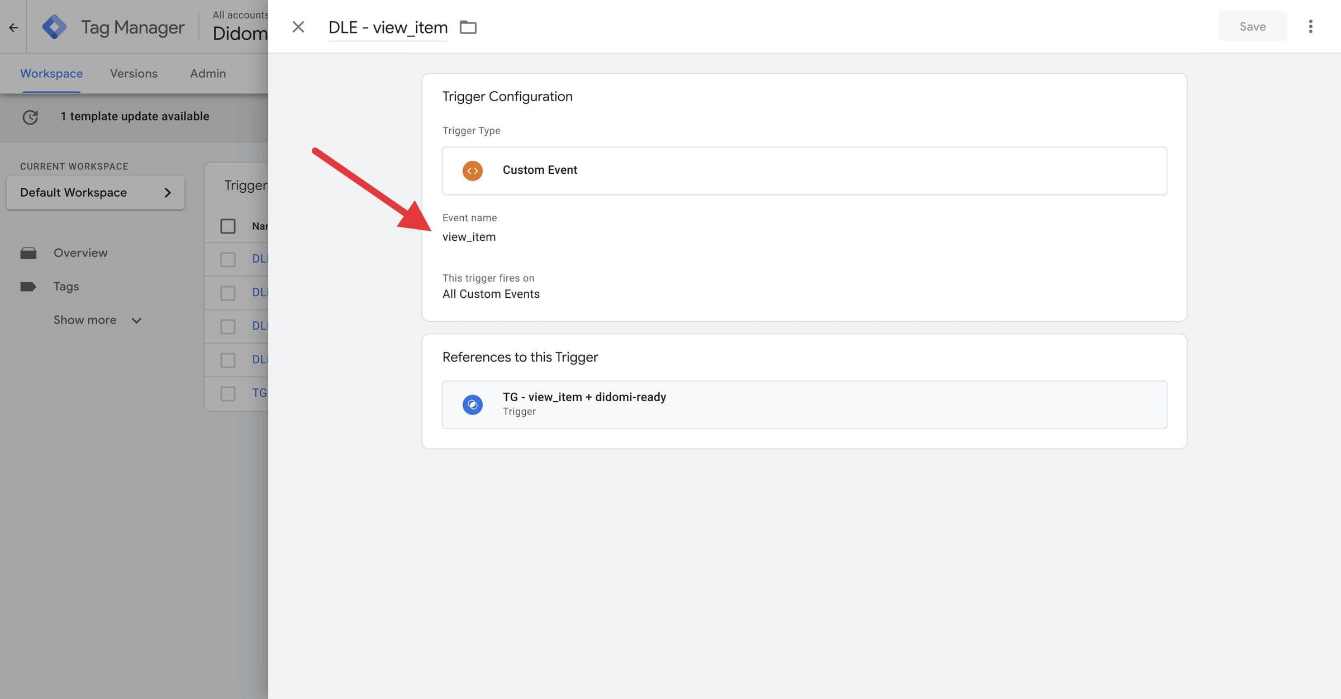Image resolution: width=1341 pixels, height=699 pixels.
Task: Click the All Custom Events text
Action: coord(491,294)
